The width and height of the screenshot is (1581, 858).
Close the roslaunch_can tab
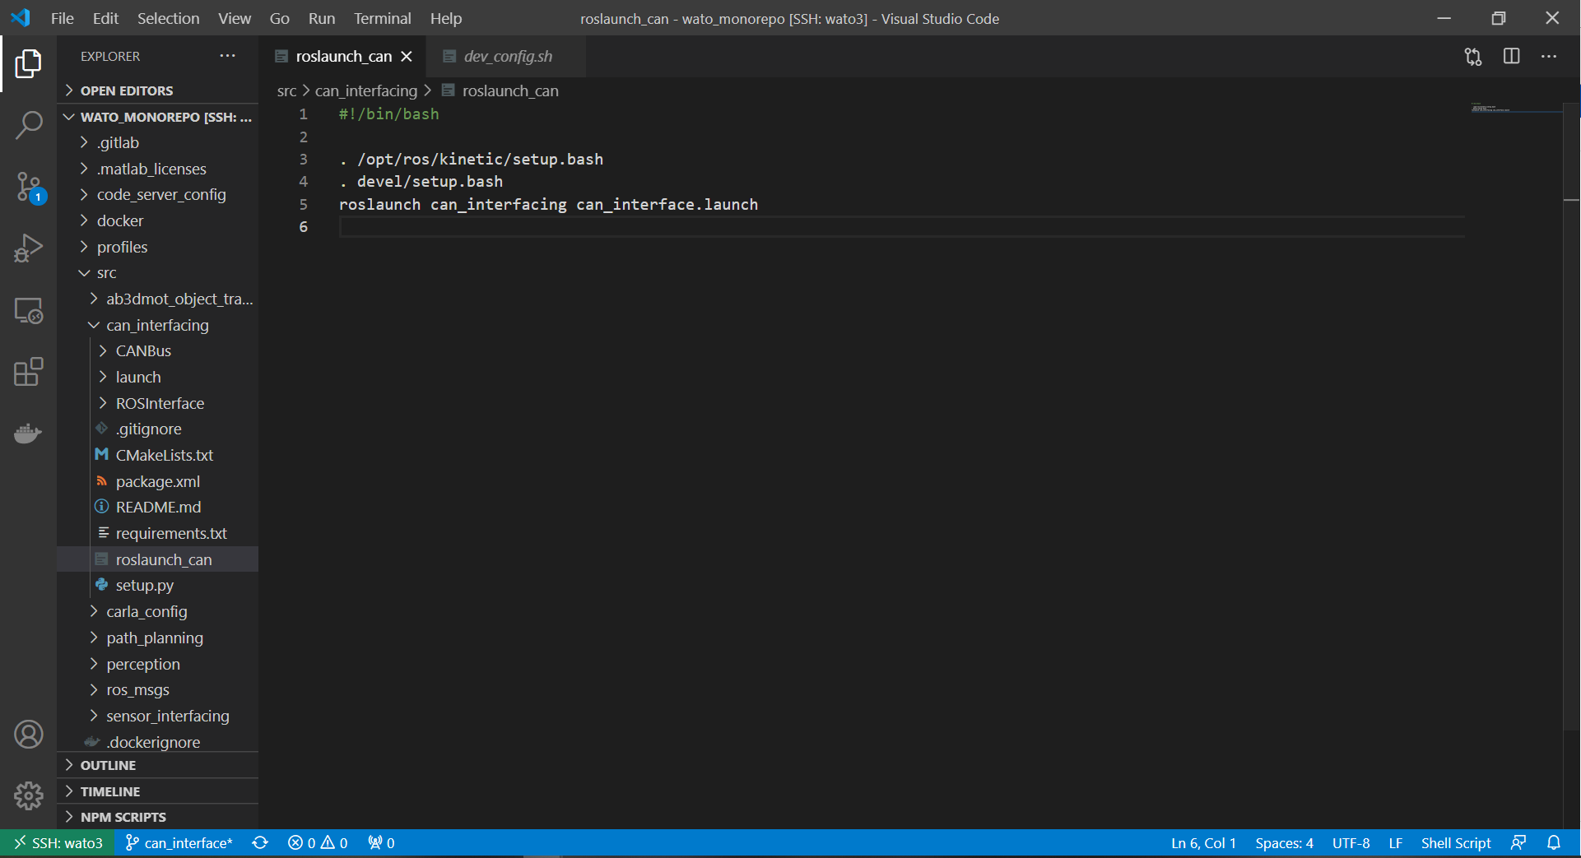click(x=407, y=56)
